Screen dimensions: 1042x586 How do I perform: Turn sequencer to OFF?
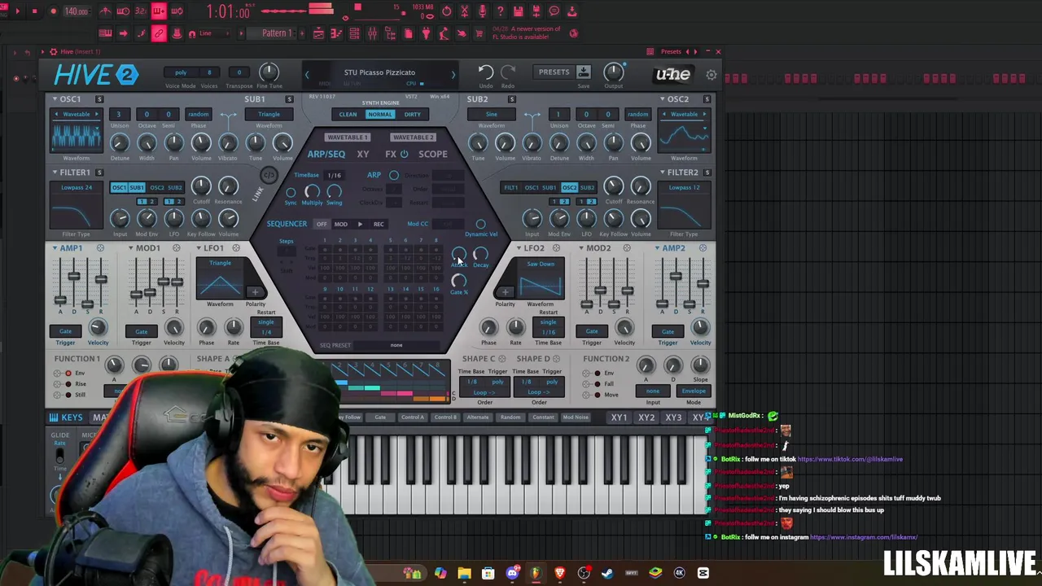(322, 224)
